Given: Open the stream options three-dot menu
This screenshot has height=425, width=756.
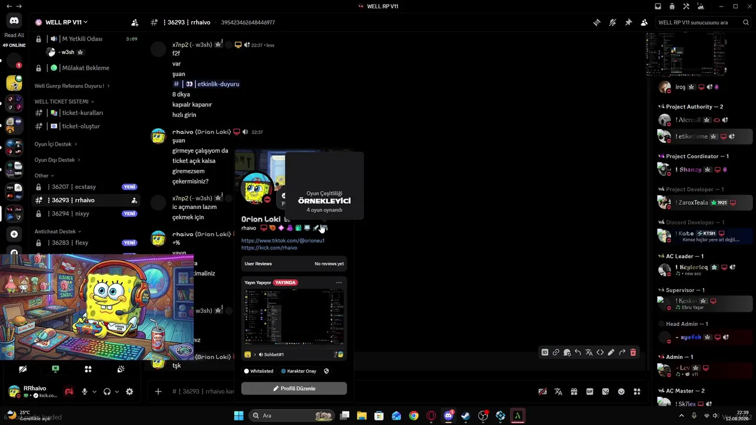Looking at the screenshot, I should [339, 283].
